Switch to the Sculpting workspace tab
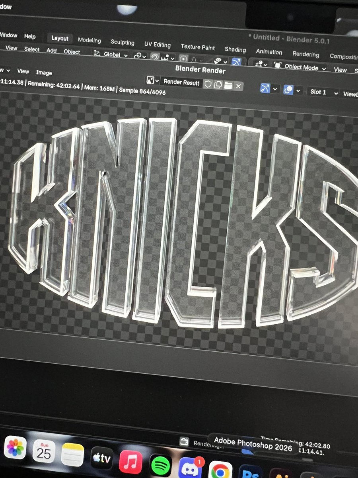This screenshot has height=478, width=358. click(123, 42)
